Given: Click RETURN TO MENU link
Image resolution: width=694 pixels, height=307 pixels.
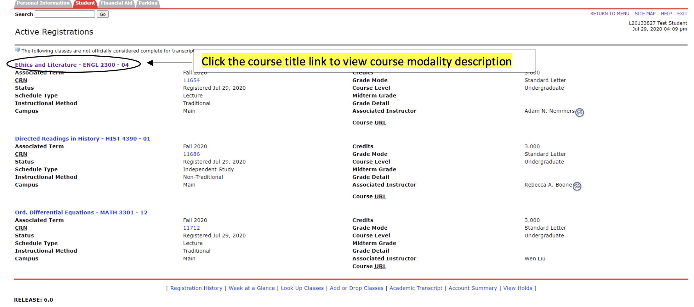Looking at the screenshot, I should pyautogui.click(x=610, y=14).
